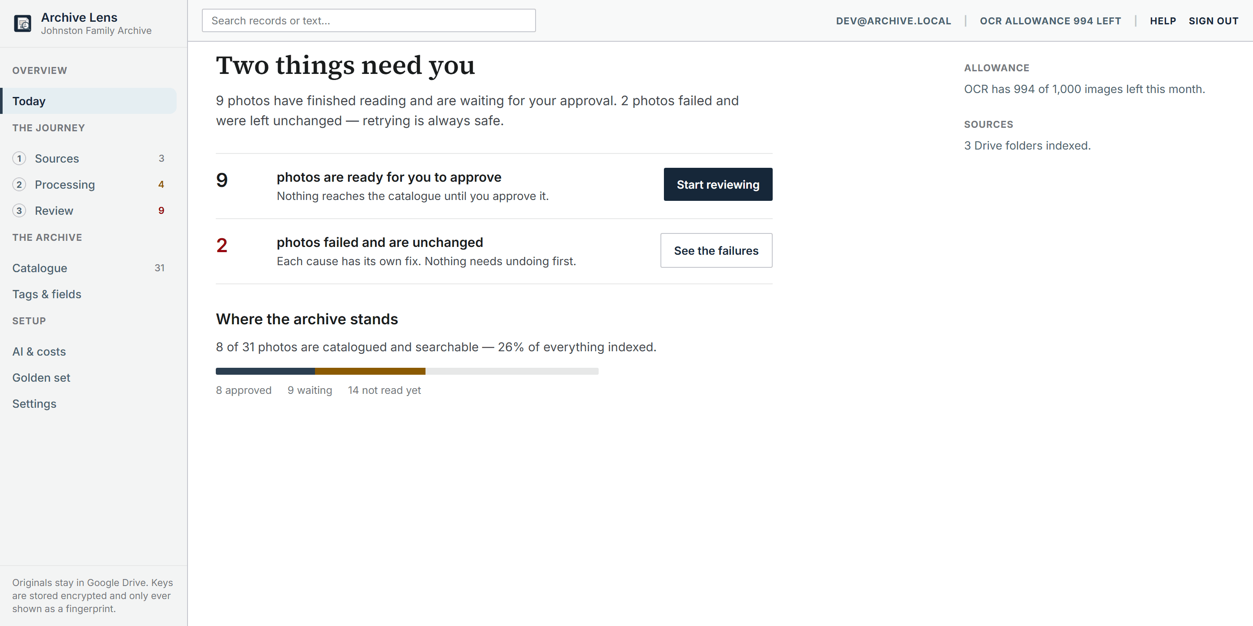Click the 'Where the archive stands' heading
Viewport: 1253px width, 626px height.
(x=307, y=320)
